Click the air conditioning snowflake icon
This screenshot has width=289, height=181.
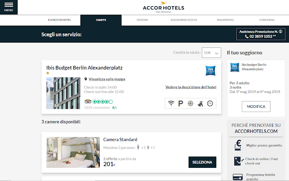(191, 103)
